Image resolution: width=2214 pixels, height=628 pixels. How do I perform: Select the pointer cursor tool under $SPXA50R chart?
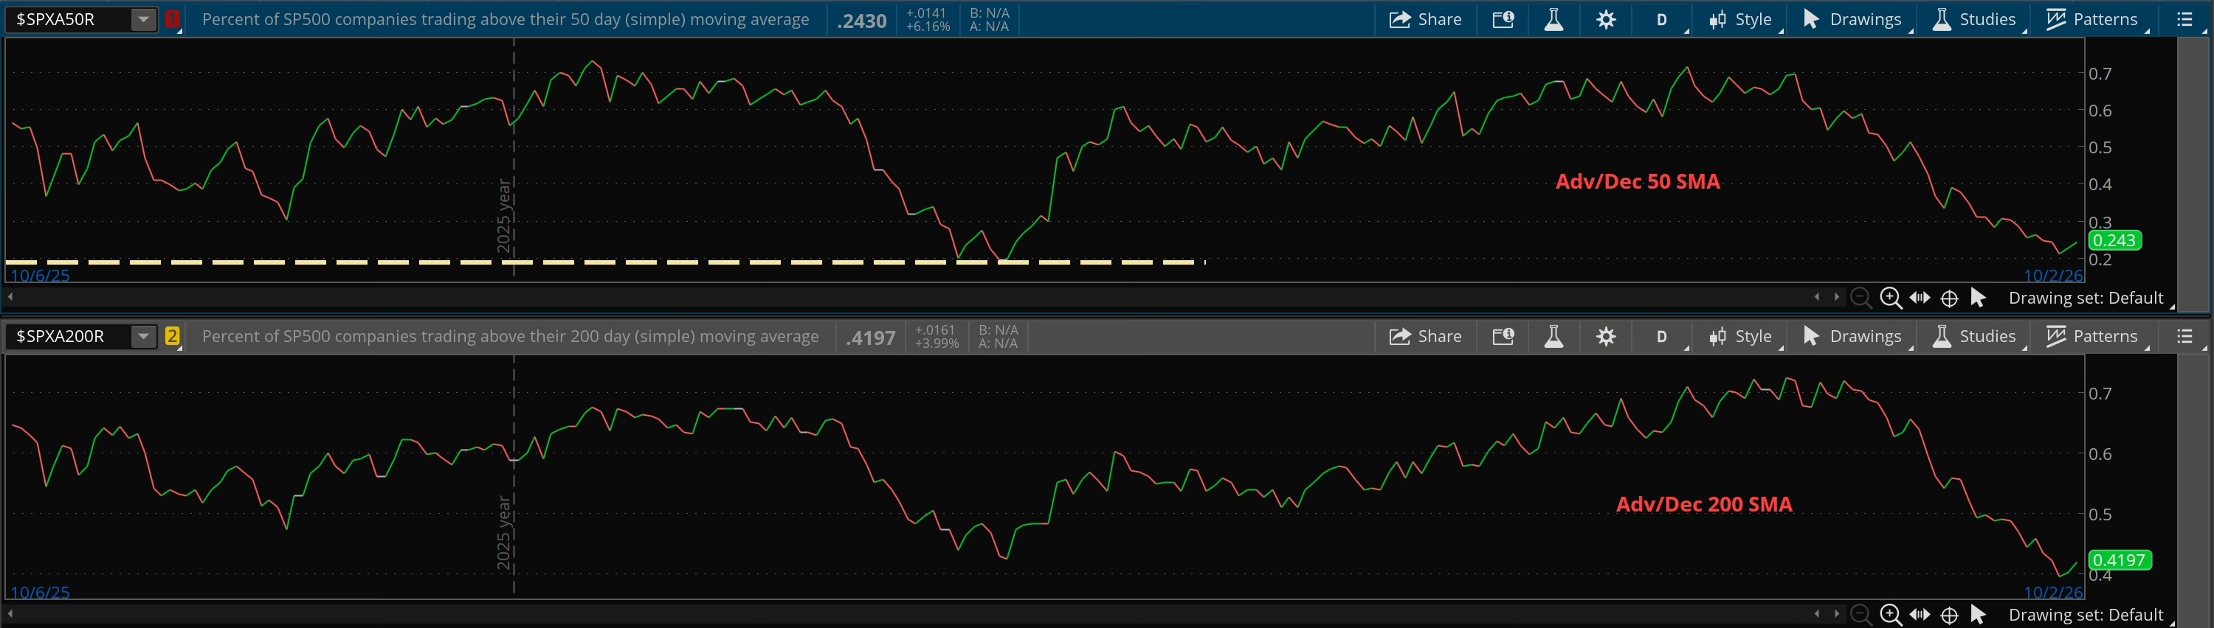(x=1979, y=298)
